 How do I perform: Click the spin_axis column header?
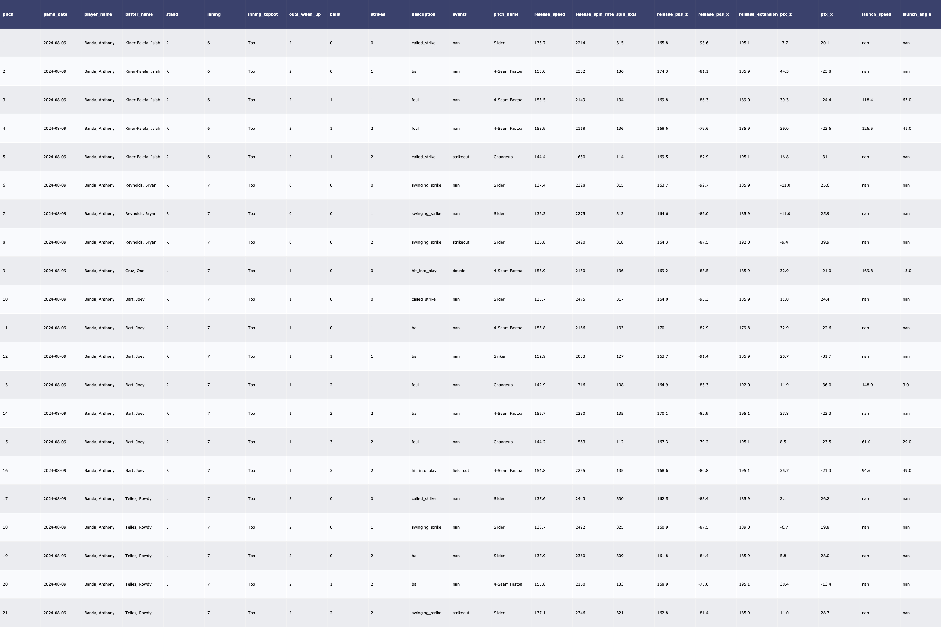click(x=626, y=14)
